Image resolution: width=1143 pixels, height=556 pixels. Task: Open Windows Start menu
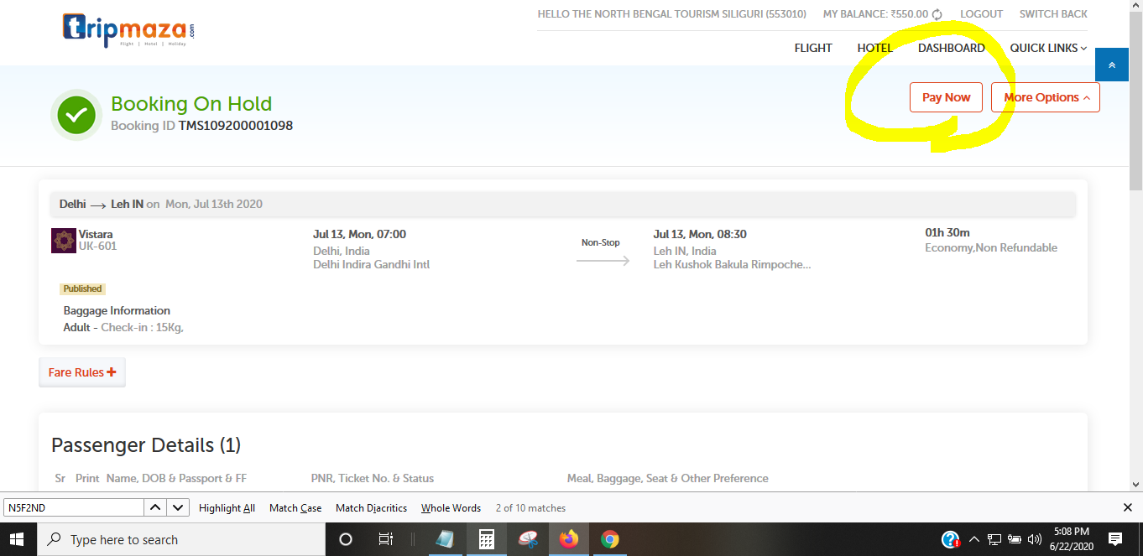coord(18,539)
